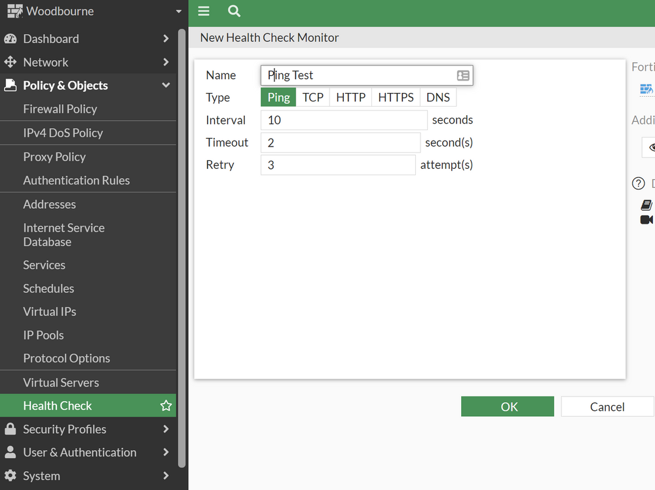
Task: Click the online documentation book icon
Action: (x=646, y=204)
